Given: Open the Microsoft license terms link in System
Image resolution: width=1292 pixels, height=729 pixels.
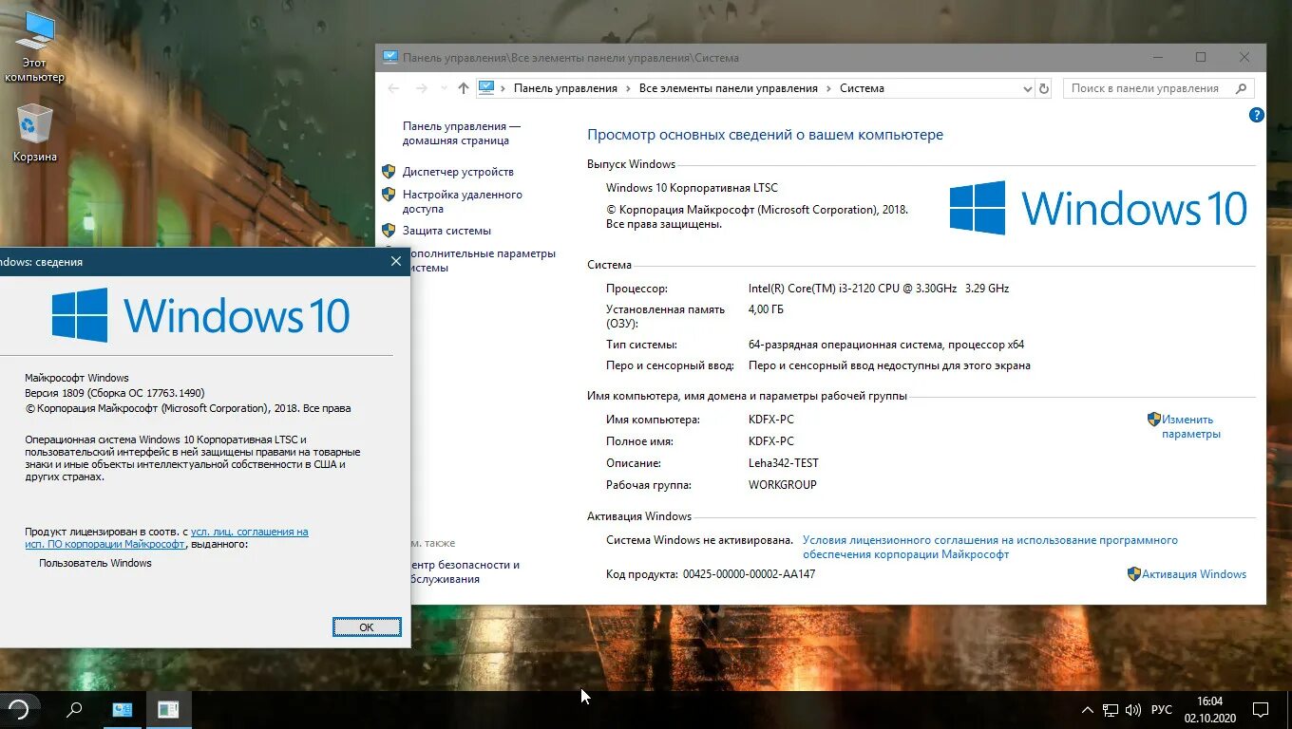Looking at the screenshot, I should pos(990,547).
